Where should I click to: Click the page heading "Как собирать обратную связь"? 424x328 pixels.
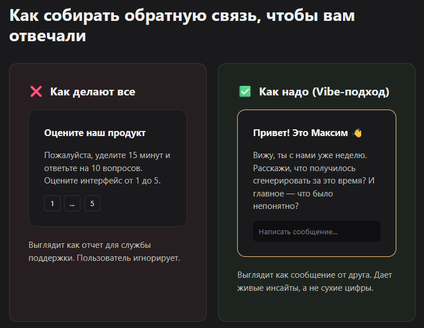point(135,15)
